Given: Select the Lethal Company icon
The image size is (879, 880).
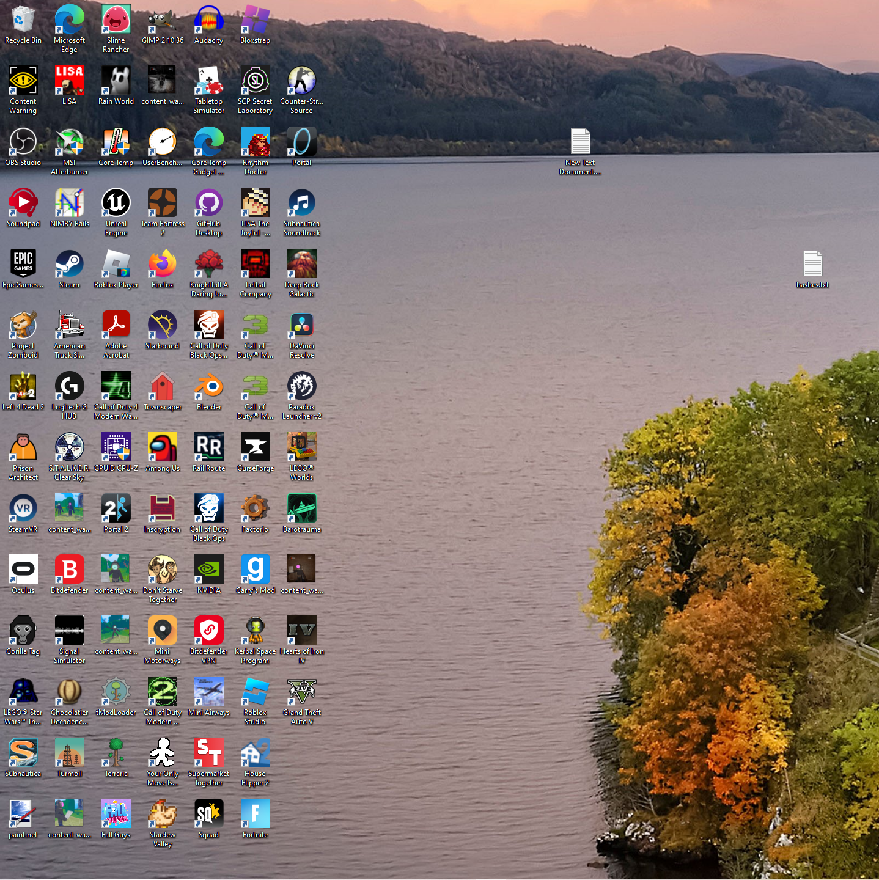Looking at the screenshot, I should pyautogui.click(x=256, y=264).
